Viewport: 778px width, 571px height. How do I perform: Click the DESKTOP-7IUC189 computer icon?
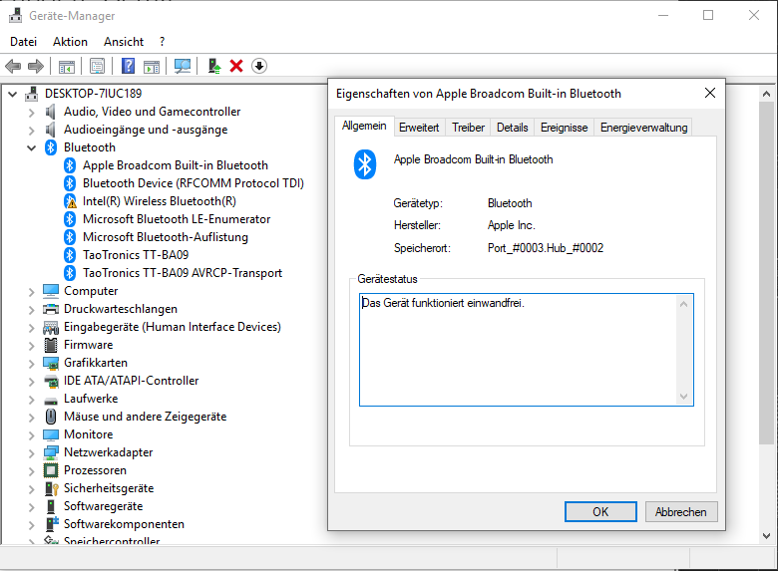click(31, 94)
